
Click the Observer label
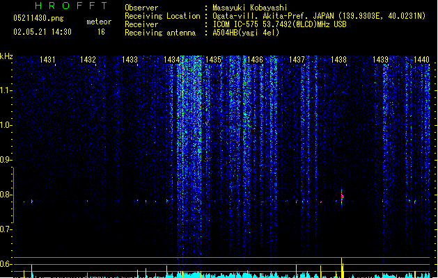pos(141,8)
